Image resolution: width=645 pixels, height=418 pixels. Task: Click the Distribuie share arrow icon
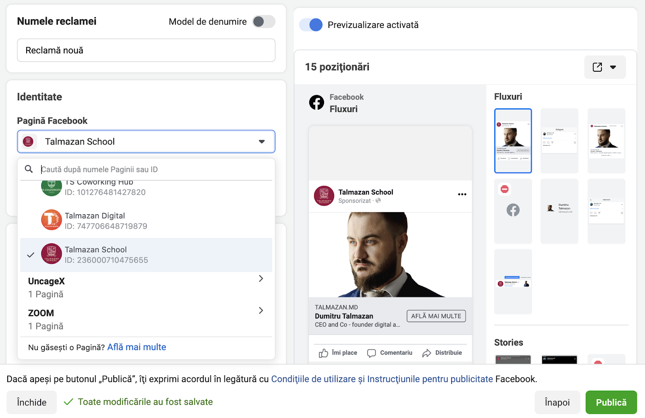pyautogui.click(x=427, y=353)
